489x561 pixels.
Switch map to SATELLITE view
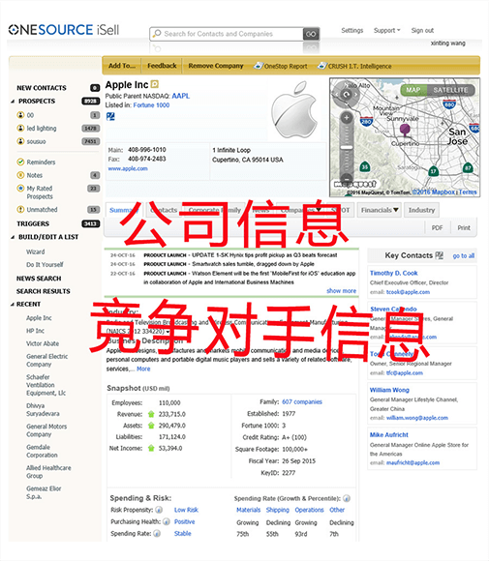pos(450,90)
